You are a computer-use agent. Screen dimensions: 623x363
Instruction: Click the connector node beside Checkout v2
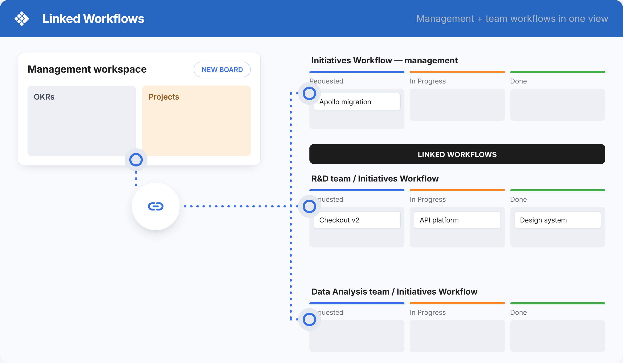click(x=309, y=206)
